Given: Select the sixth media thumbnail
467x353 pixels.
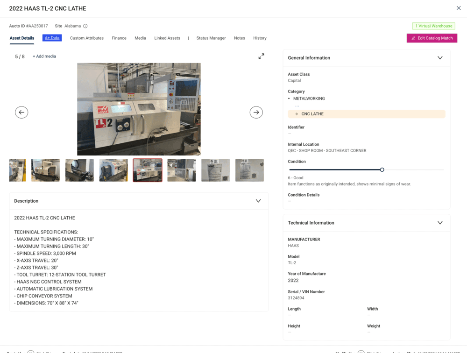Looking at the screenshot, I should (182, 170).
